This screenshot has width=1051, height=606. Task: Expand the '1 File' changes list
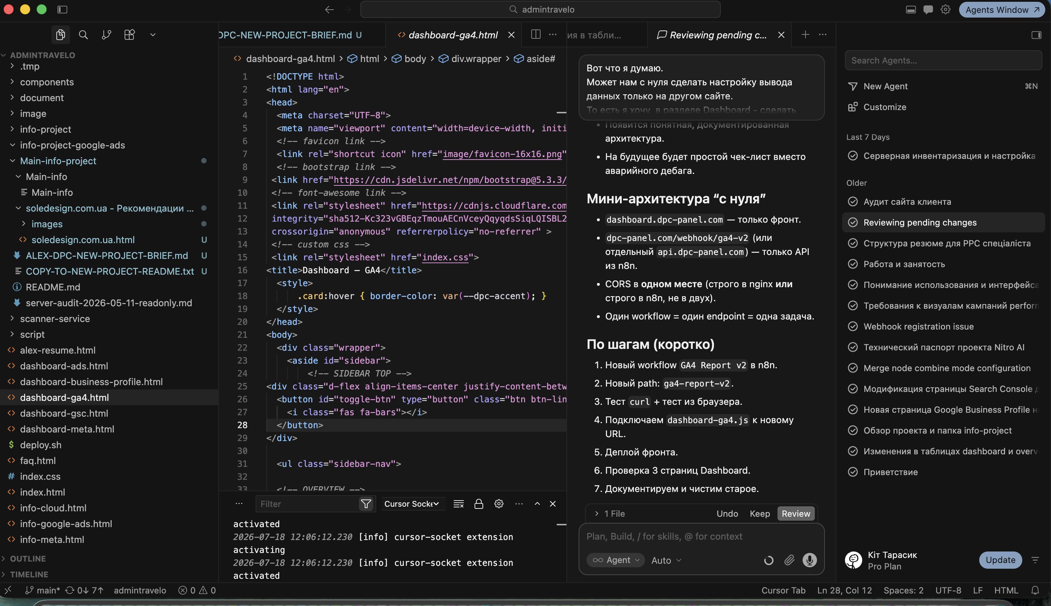pos(610,513)
